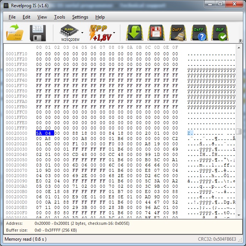Expand toolbar overflow chevron at right edge
Screen dimensions: 246x246
(x=240, y=40)
